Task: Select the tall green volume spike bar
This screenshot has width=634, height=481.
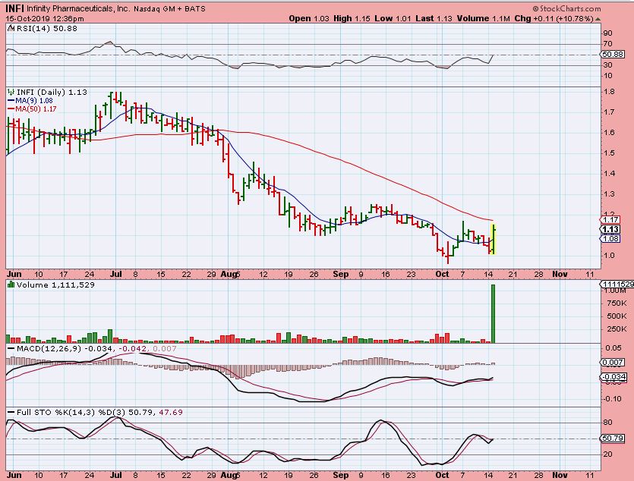Action: (494, 313)
